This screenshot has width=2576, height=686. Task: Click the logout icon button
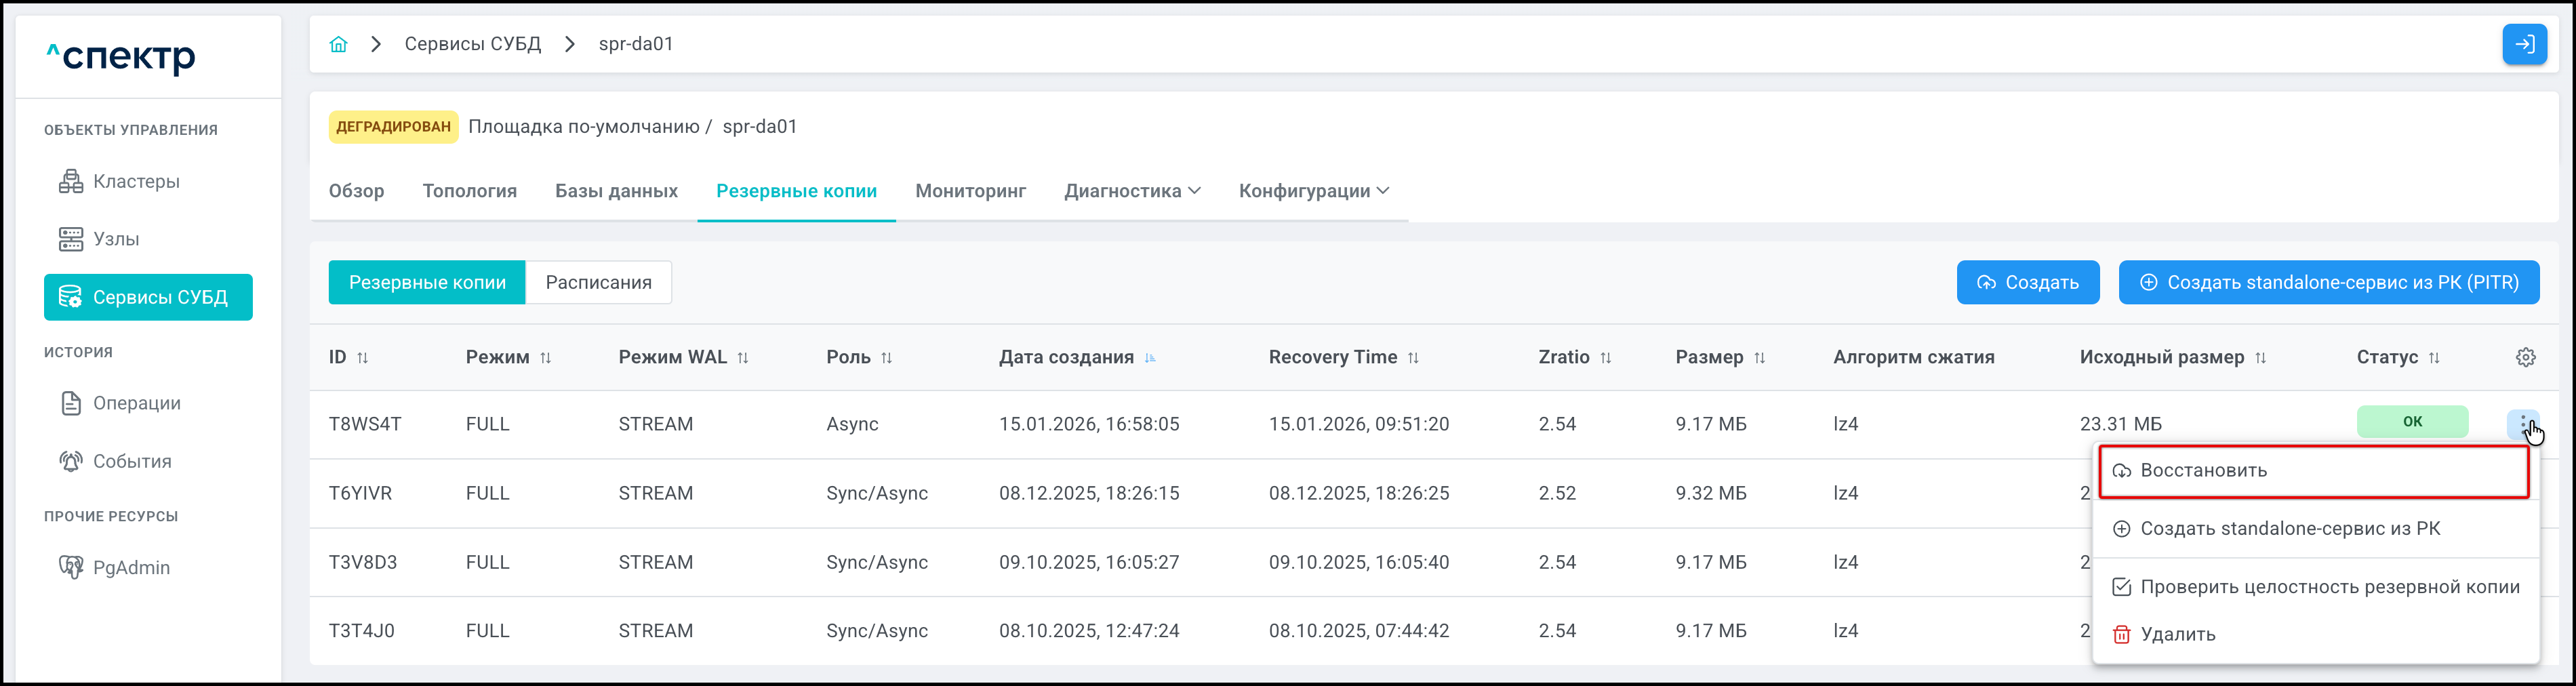coord(2523,44)
